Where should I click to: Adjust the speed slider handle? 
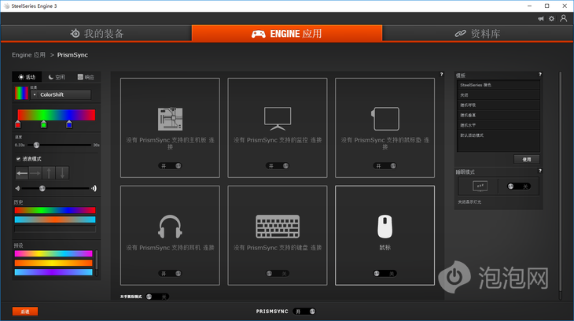pyautogui.click(x=36, y=145)
